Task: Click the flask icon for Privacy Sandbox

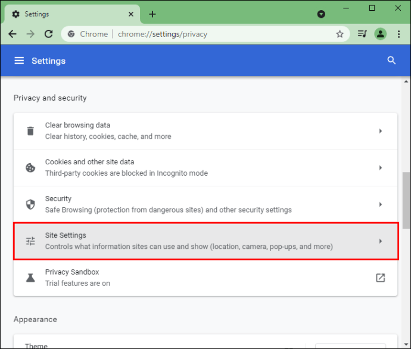Action: [x=30, y=278]
